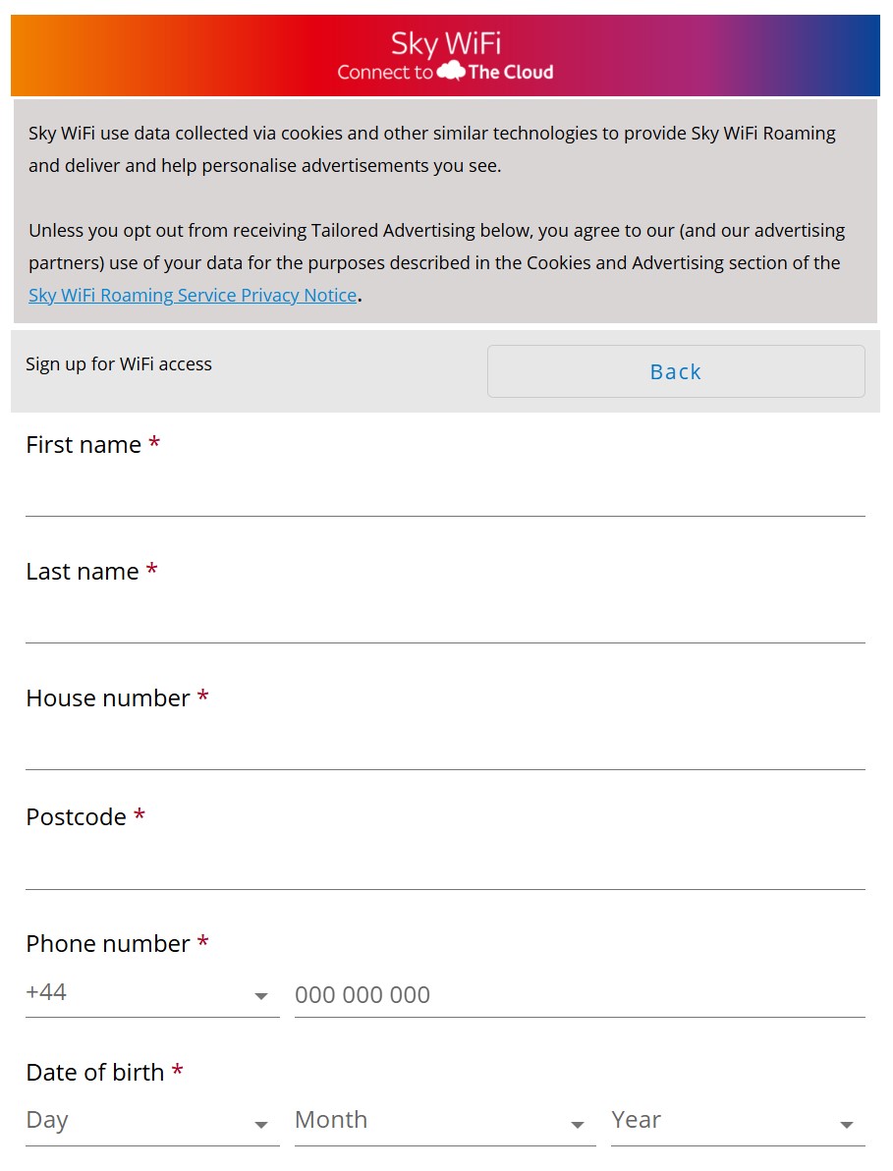This screenshot has height=1171, width=893.
Task: Select the House number field
Action: (445, 745)
